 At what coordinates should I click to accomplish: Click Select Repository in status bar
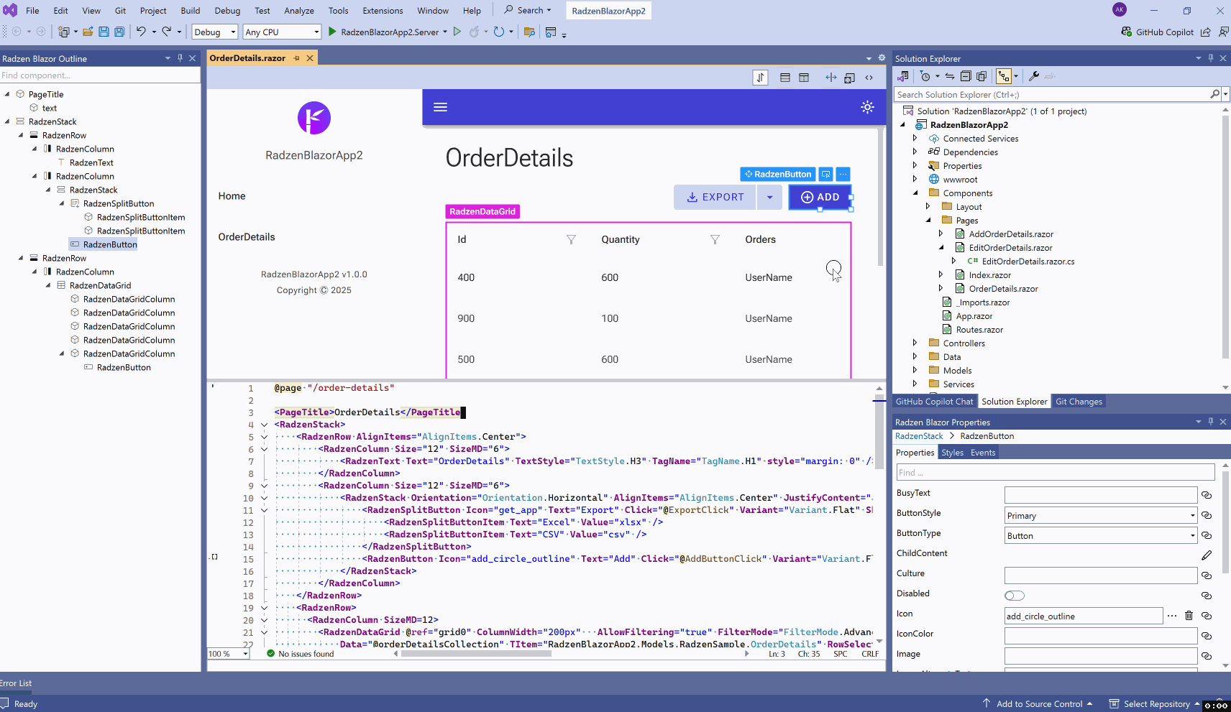[x=1154, y=704]
